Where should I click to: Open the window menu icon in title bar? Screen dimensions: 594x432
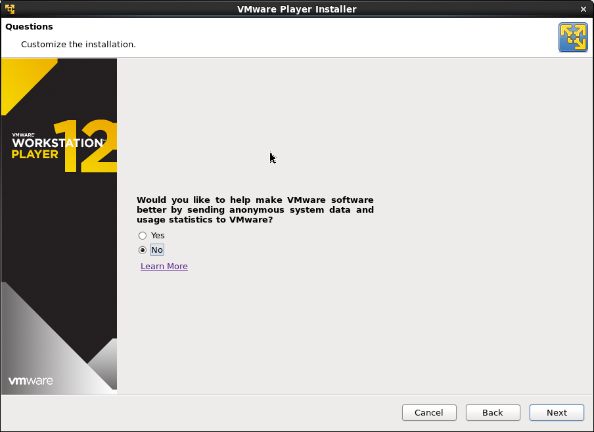9,9
